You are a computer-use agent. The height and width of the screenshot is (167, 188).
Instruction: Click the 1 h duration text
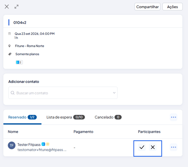[16, 38]
